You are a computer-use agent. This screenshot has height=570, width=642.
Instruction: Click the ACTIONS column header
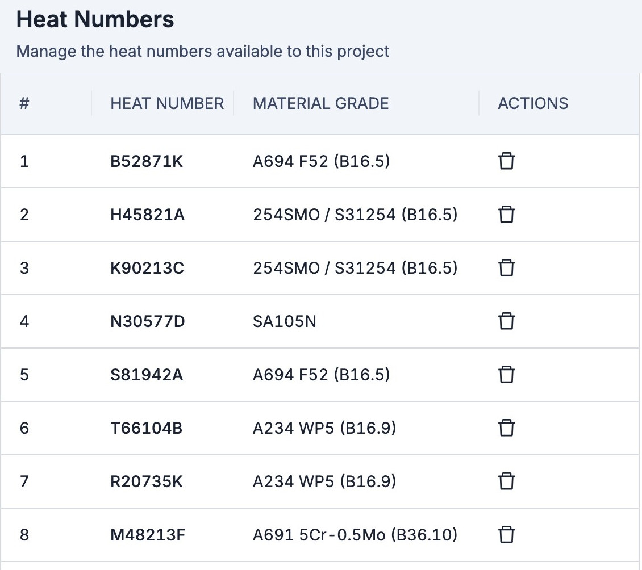(x=533, y=103)
